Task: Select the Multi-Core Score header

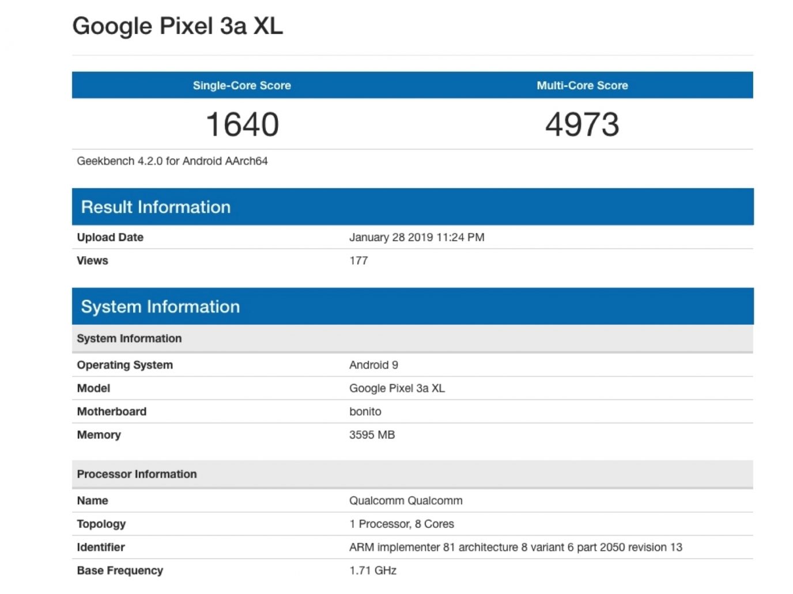Action: coord(582,86)
